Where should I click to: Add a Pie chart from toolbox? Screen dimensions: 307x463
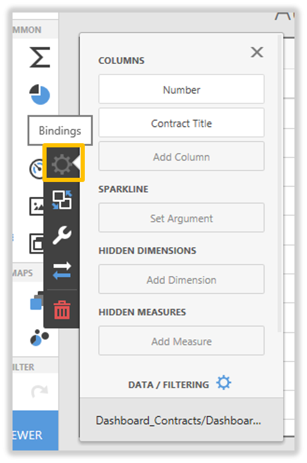39,94
